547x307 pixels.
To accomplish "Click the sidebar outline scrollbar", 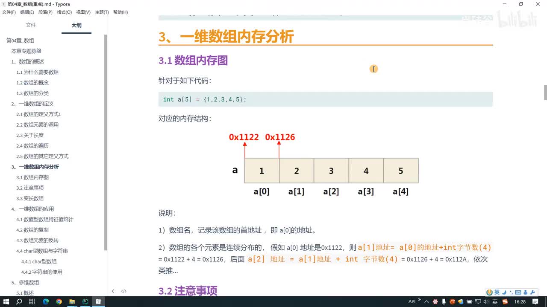I will coord(106,142).
